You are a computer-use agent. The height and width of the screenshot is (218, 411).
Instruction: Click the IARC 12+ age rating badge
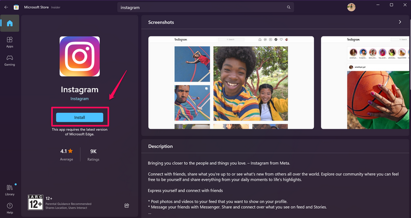point(35,202)
